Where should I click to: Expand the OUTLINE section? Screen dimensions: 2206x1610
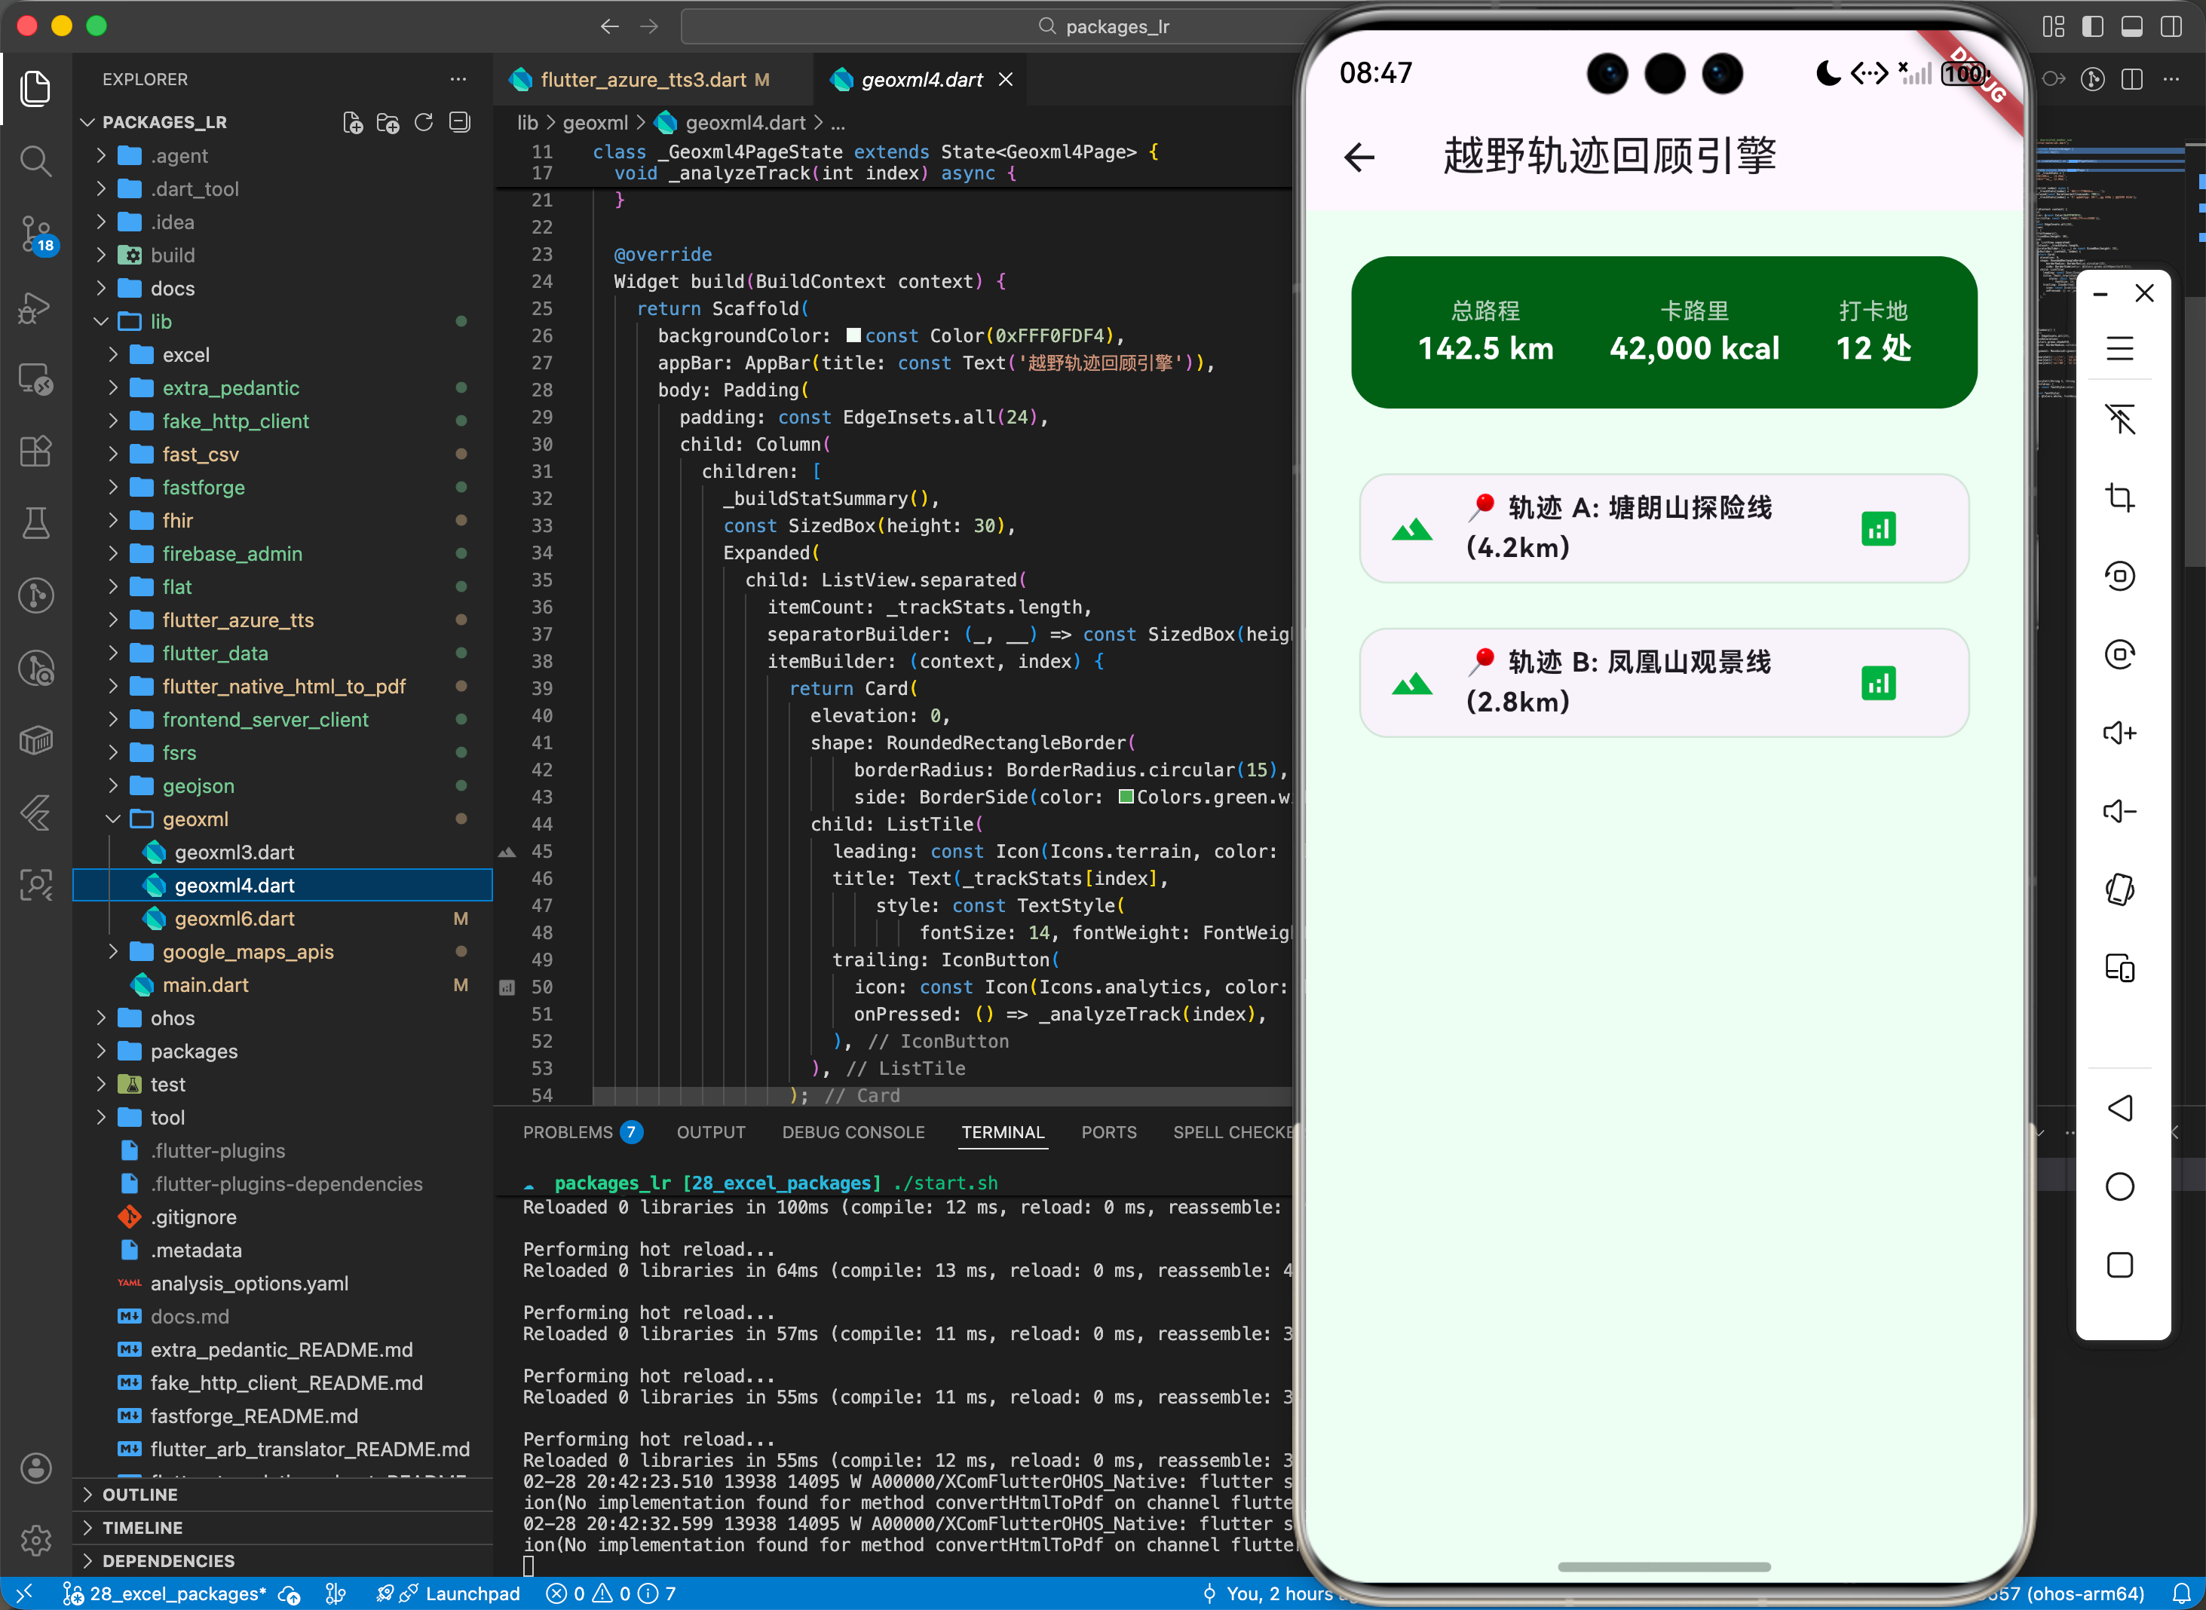coord(139,1494)
